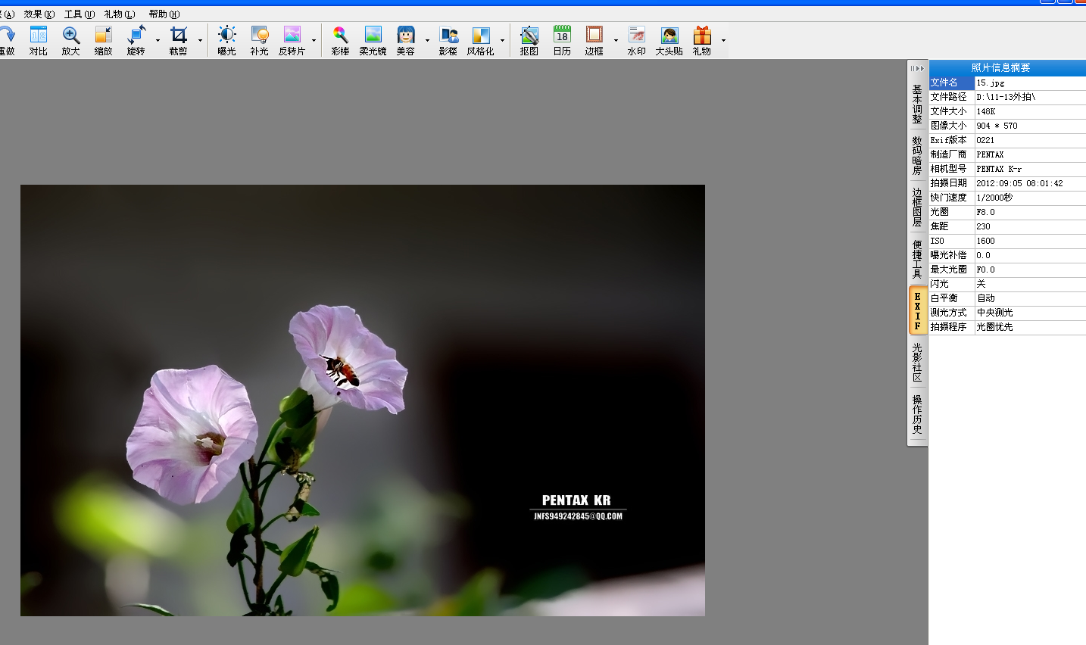Add a 水印 (Watermark) to the photo
Image resolution: width=1086 pixels, height=645 pixels.
point(635,39)
